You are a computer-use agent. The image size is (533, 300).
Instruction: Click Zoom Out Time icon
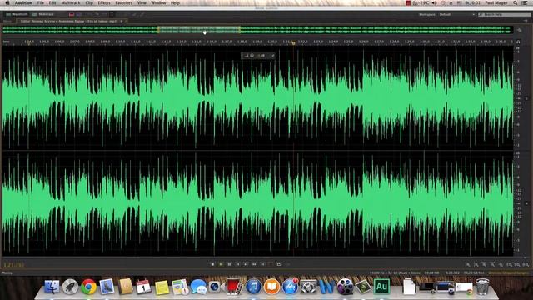click(x=492, y=264)
